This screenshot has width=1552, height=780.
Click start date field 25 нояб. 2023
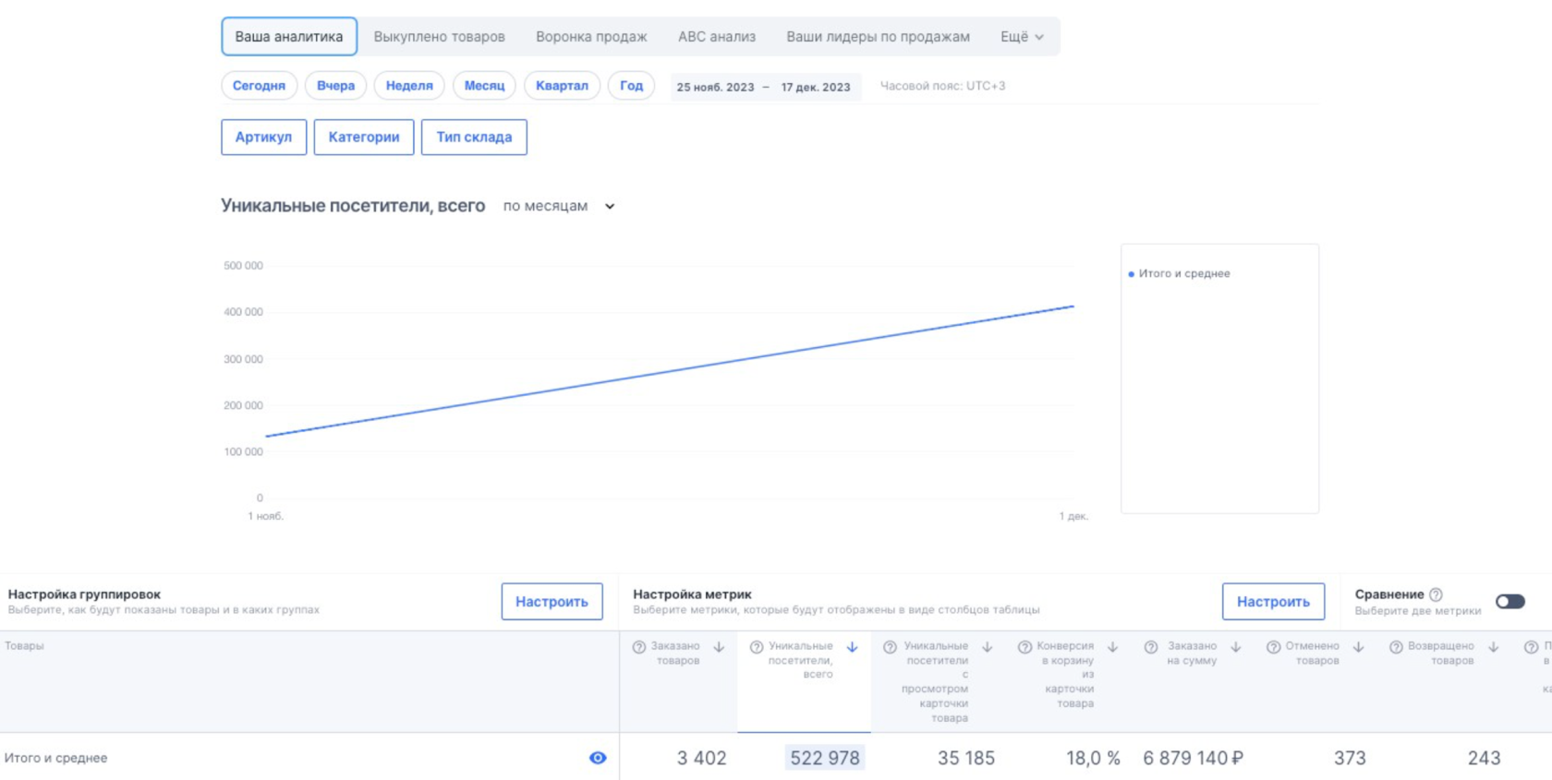[x=715, y=87]
